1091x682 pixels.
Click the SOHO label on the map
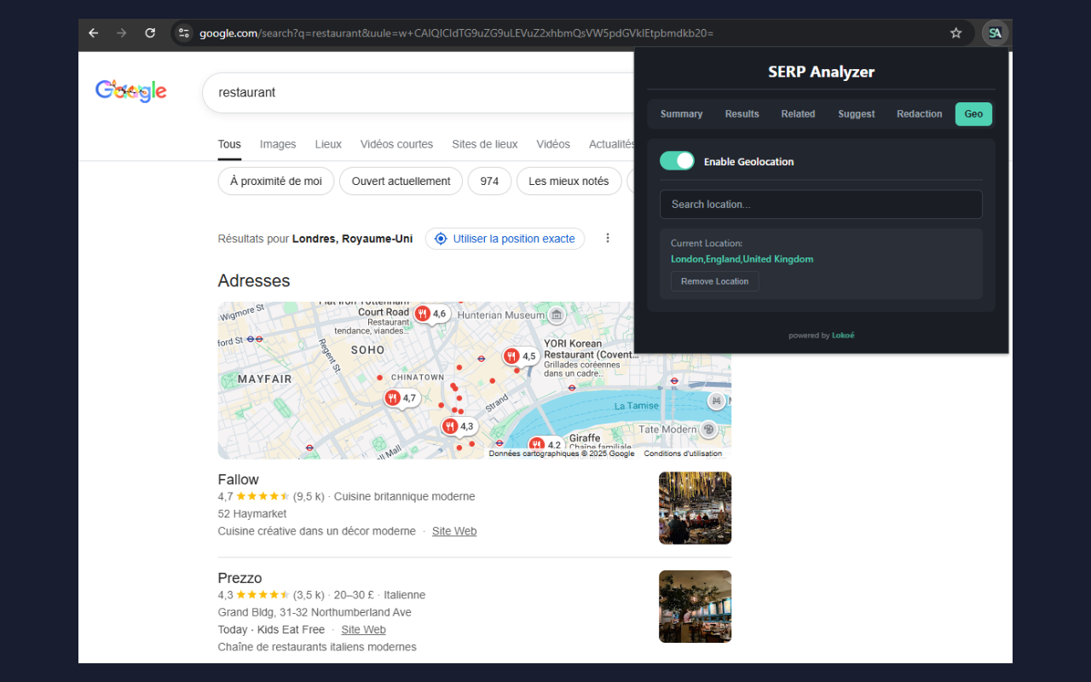[367, 350]
